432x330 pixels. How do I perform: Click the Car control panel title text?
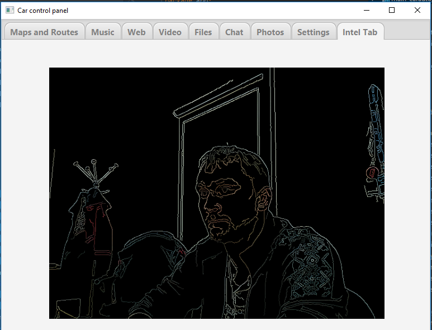[x=42, y=11]
